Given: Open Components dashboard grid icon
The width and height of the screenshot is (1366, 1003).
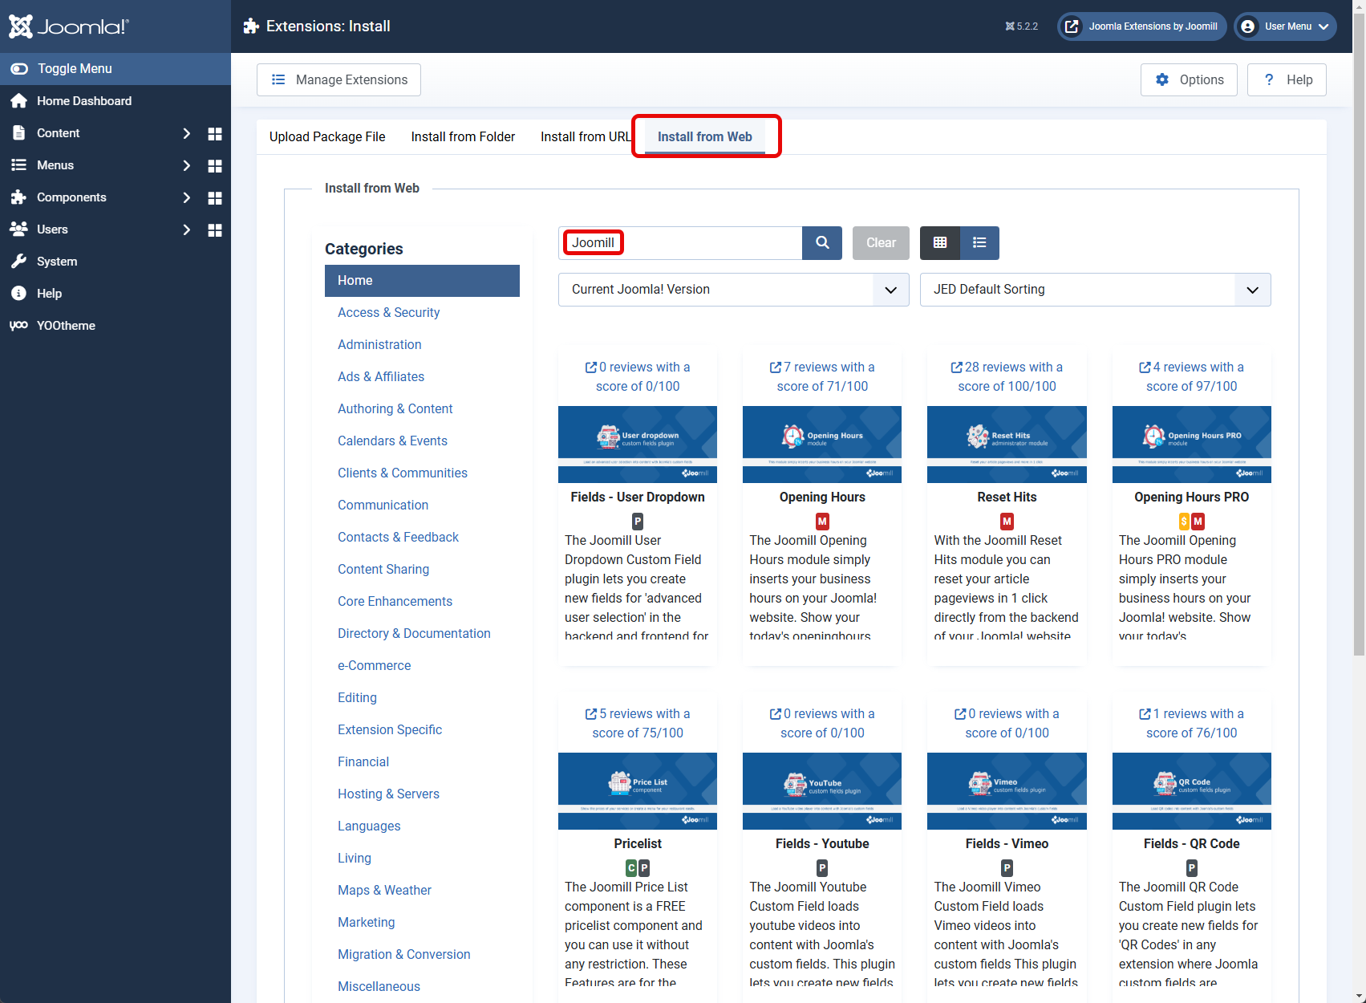Looking at the screenshot, I should (x=215, y=198).
